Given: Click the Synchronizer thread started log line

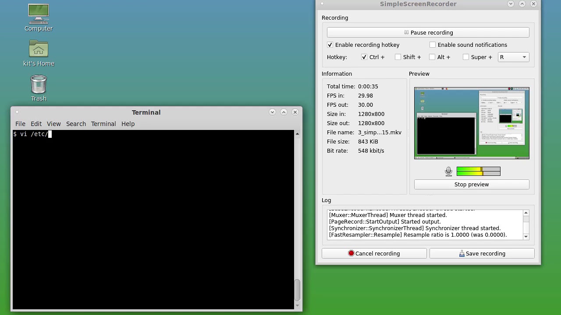Looking at the screenshot, I should point(415,228).
